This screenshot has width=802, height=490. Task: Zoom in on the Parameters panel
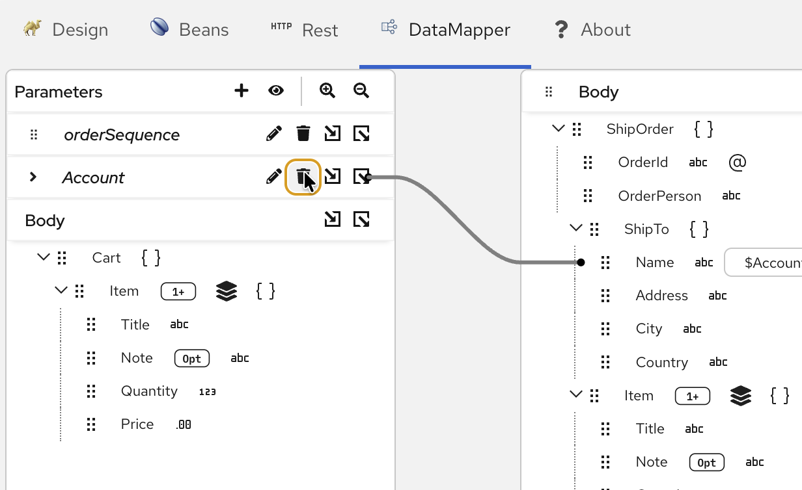(x=328, y=91)
